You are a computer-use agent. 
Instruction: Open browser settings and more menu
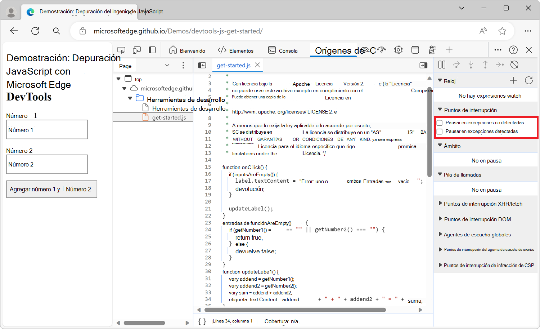tap(528, 31)
